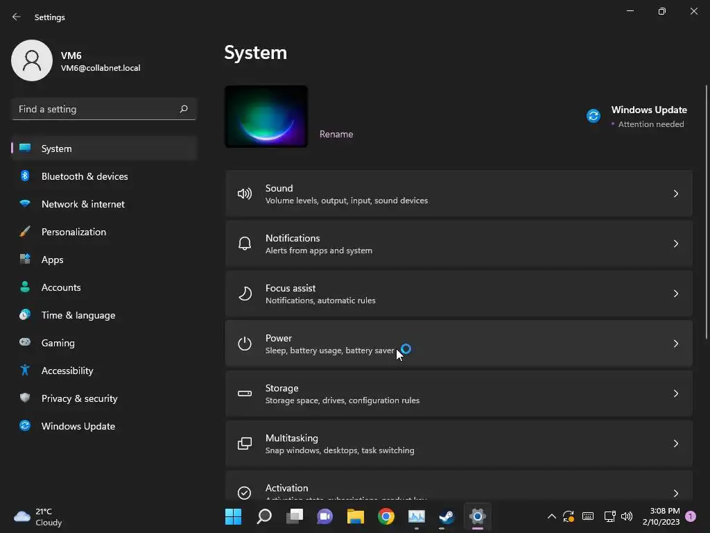Click the Privacy shield icon
The width and height of the screenshot is (710, 533).
(x=25, y=398)
